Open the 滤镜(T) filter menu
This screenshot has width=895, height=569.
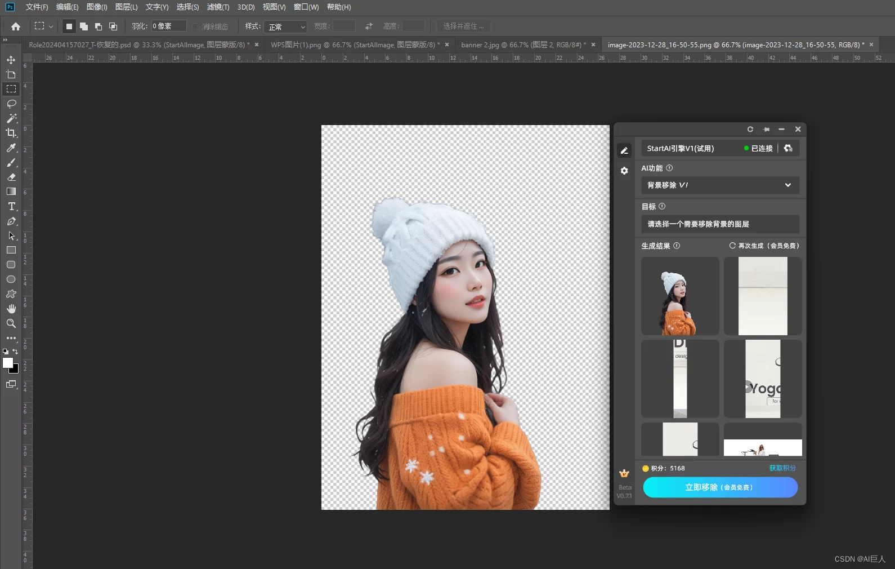[218, 7]
